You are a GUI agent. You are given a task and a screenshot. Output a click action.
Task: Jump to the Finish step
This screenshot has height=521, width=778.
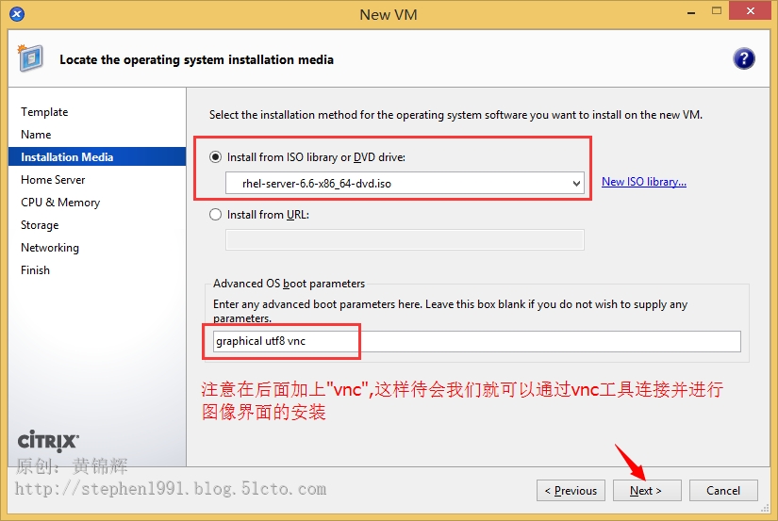tap(35, 270)
